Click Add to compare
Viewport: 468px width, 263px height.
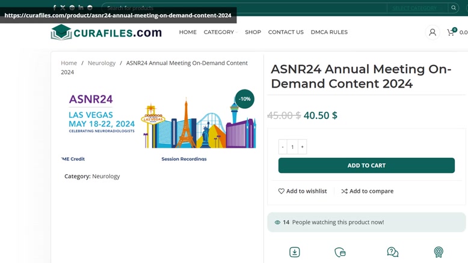368,191
